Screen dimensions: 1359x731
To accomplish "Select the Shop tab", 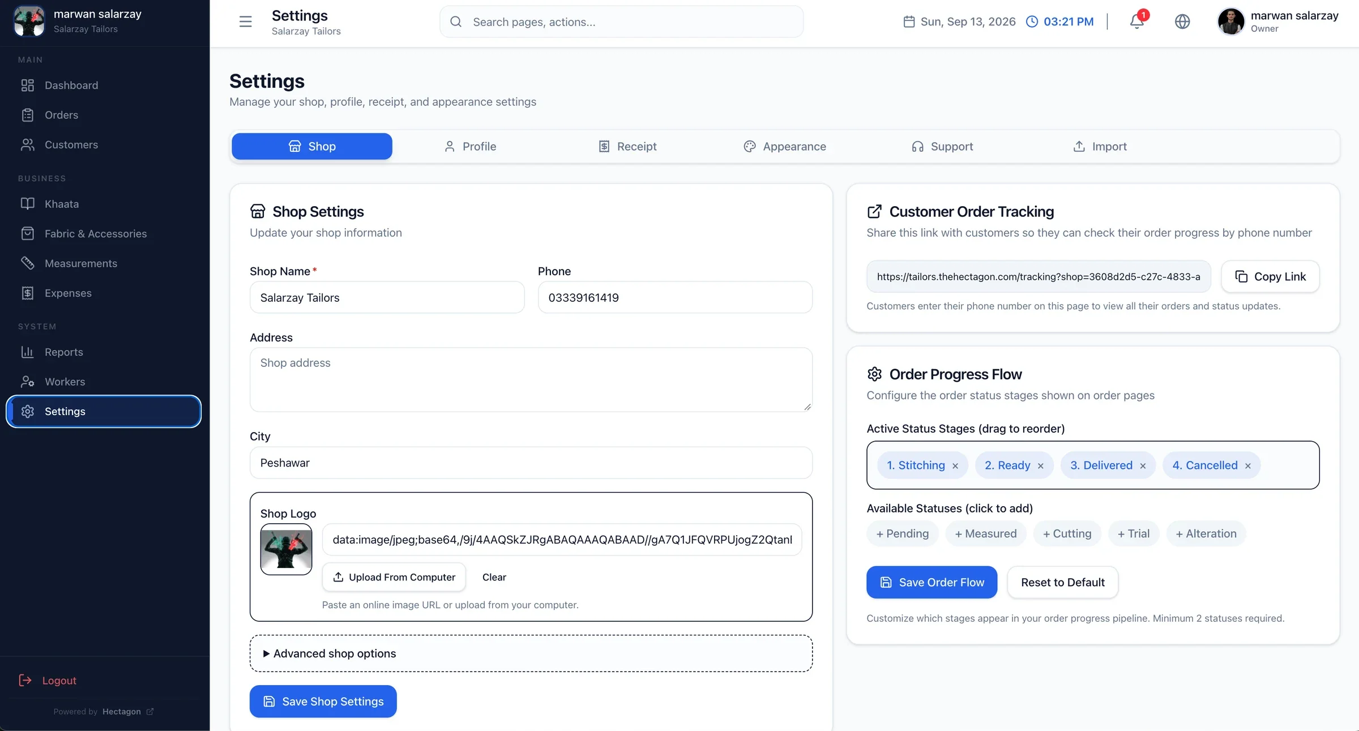I will [312, 147].
